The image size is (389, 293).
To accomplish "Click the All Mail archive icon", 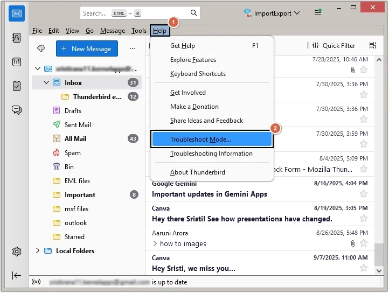I will click(57, 138).
